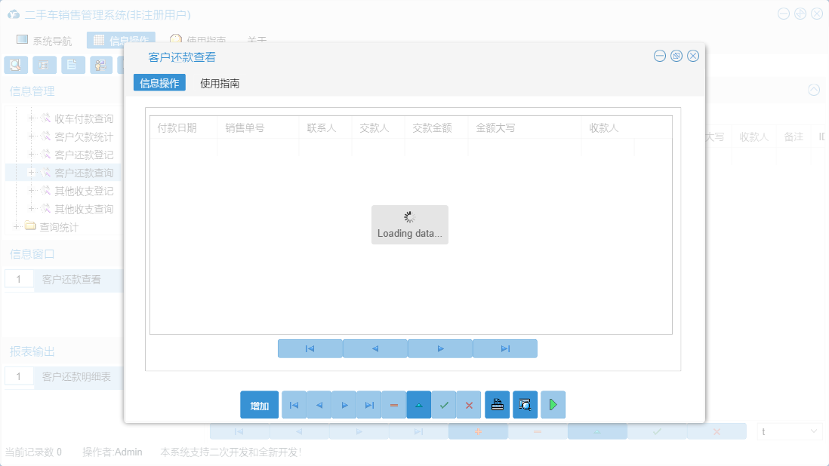The width and height of the screenshot is (829, 466).
Task: Click the user/people icon in the top toolbar
Action: 101,65
